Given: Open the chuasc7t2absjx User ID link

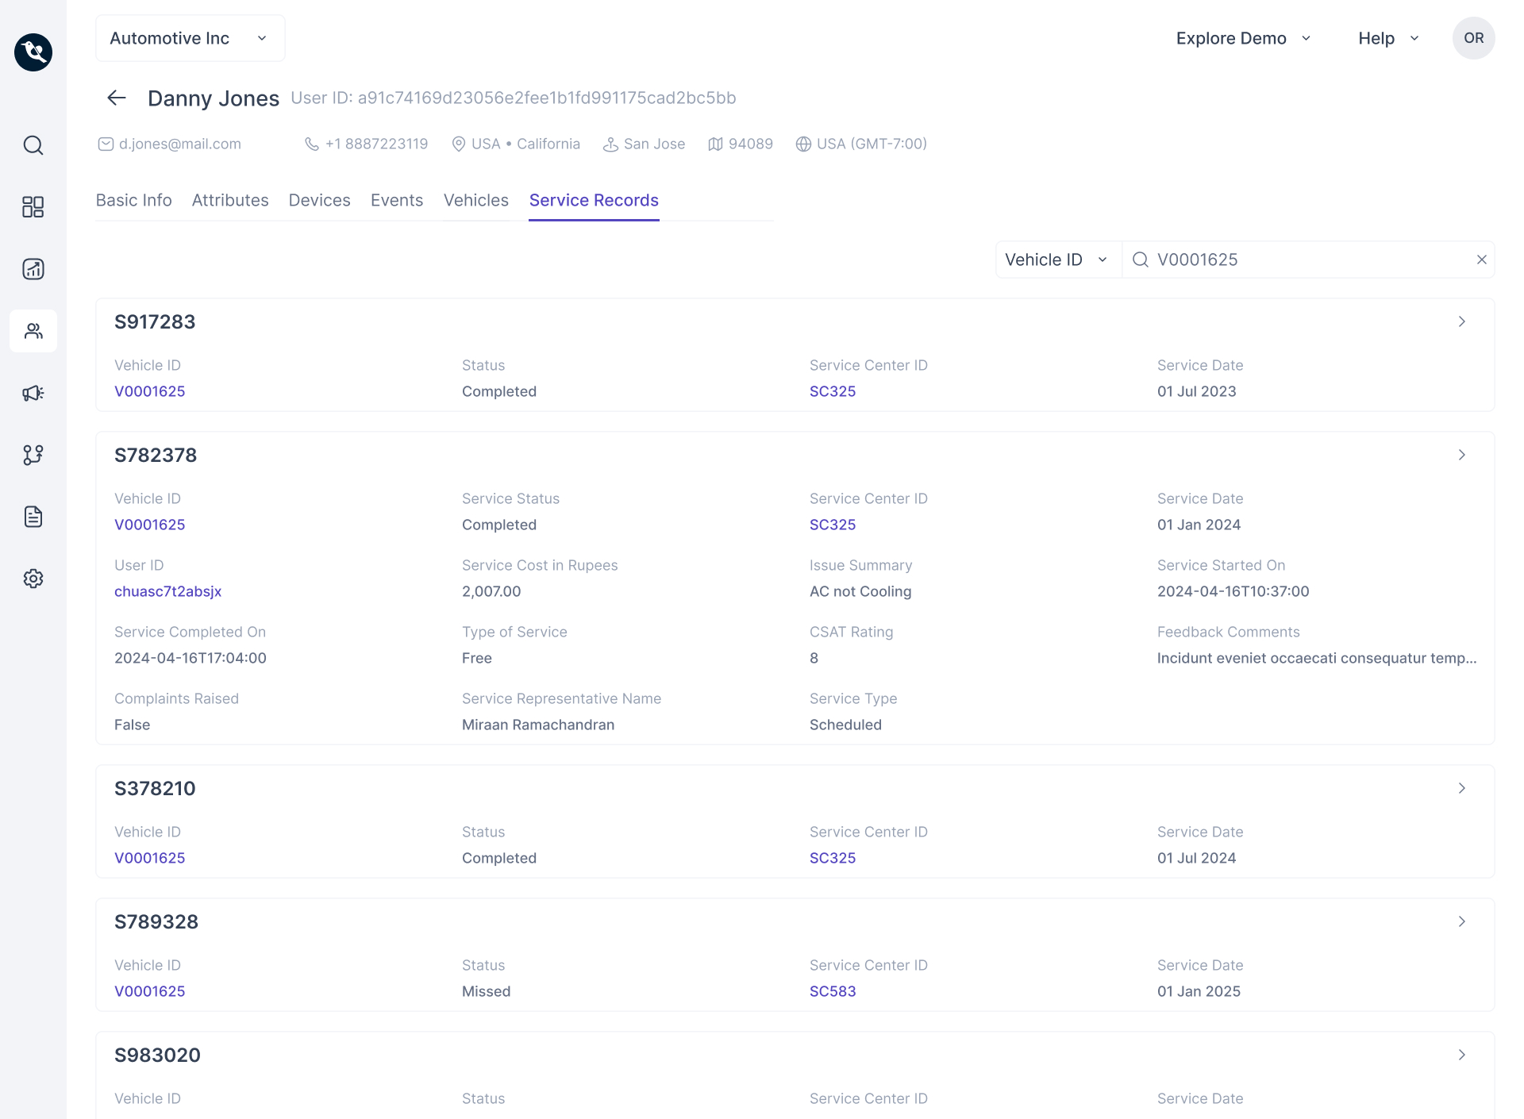Looking at the screenshot, I should [x=167, y=591].
